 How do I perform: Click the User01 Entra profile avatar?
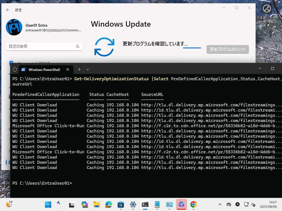[x=14, y=27]
